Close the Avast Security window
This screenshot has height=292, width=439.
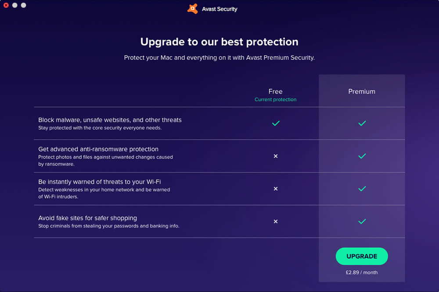click(6, 5)
